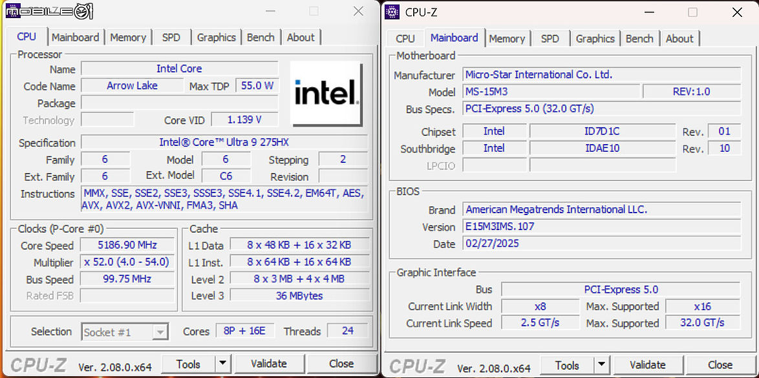Click the Chipset ID7D1C value
This screenshot has height=378, width=759.
[x=602, y=131]
